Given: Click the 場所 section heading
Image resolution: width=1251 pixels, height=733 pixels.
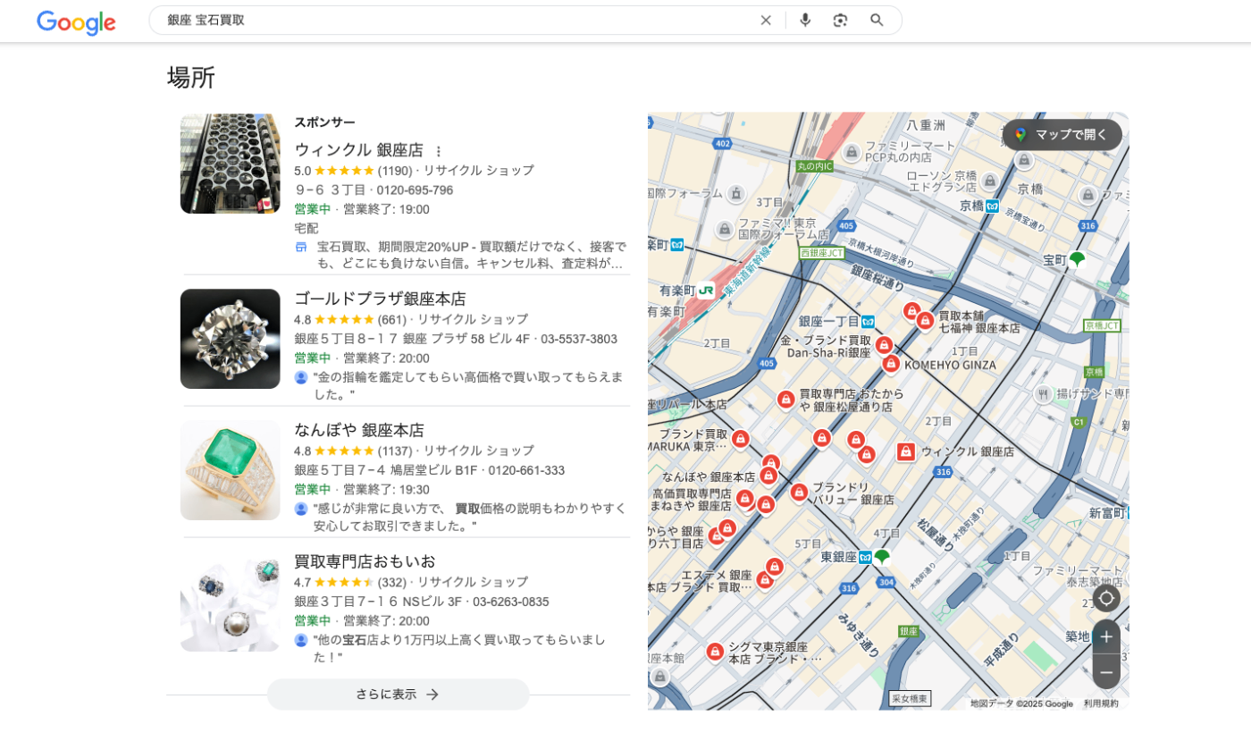Looking at the screenshot, I should (191, 77).
